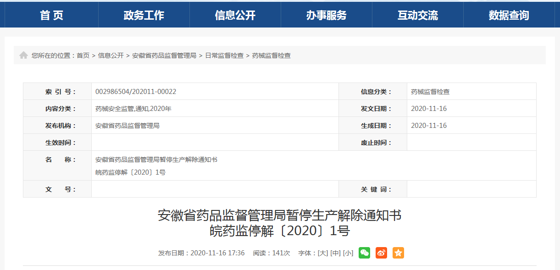The height and width of the screenshot is (270, 560).
Task: Click the home icon in breadcrumb
Action: tap(23, 55)
